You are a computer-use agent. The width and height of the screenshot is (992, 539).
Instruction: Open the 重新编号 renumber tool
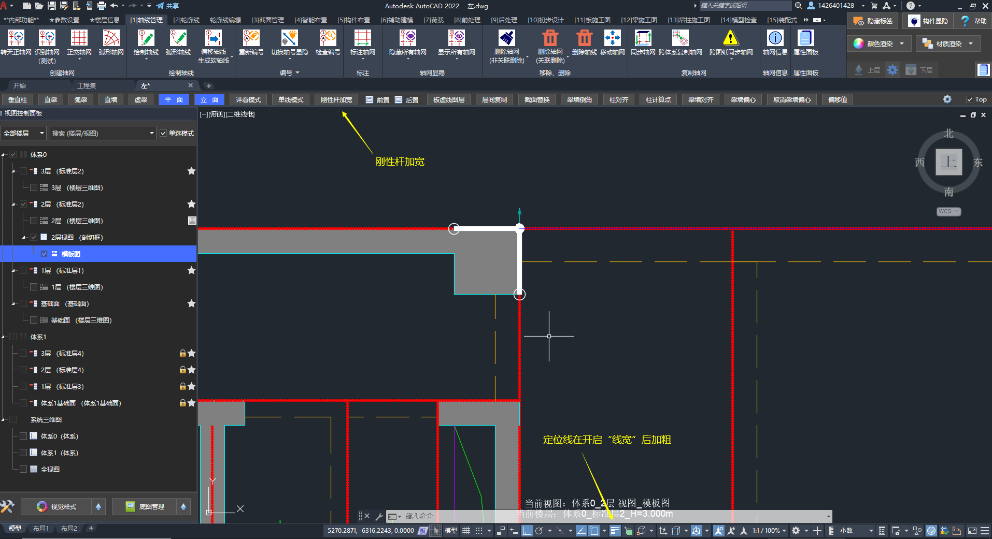[x=251, y=39]
